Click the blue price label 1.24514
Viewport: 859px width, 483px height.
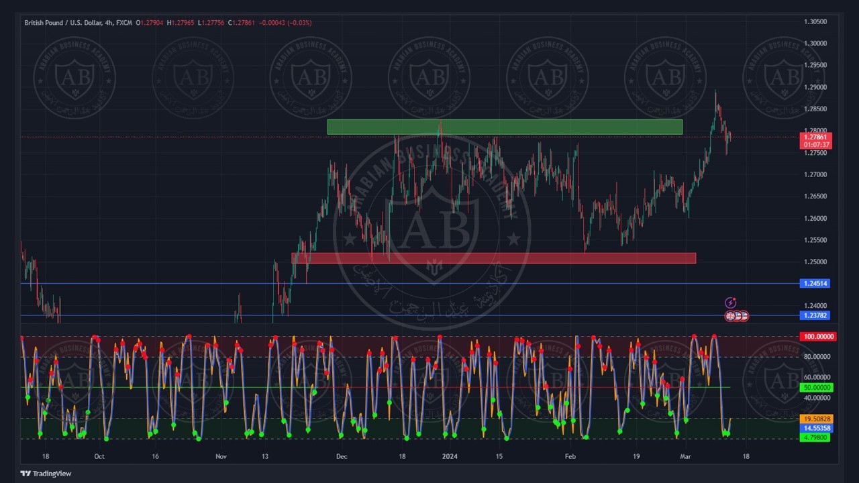pos(816,283)
